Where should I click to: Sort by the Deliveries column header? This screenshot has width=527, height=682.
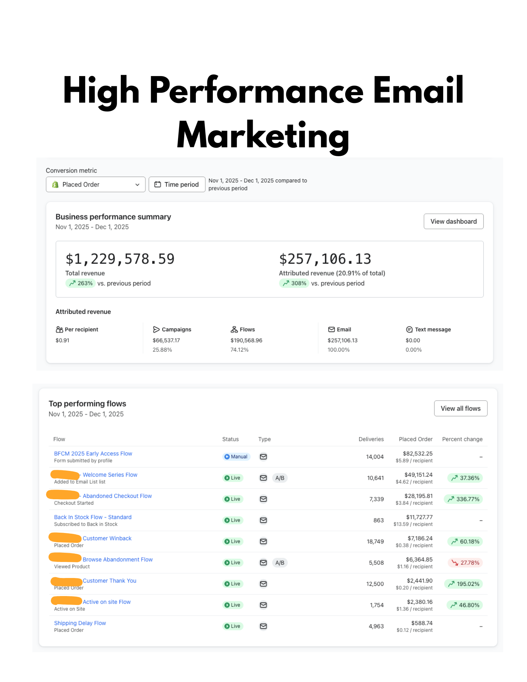(x=371, y=439)
